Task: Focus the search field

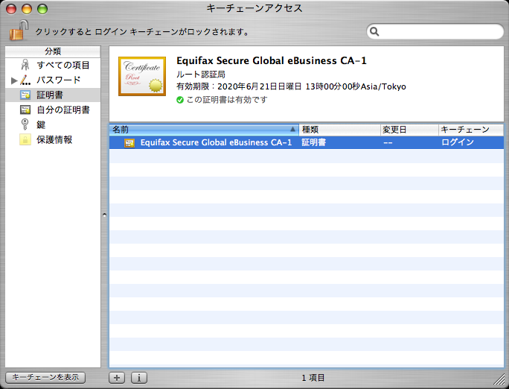Action: [435, 31]
